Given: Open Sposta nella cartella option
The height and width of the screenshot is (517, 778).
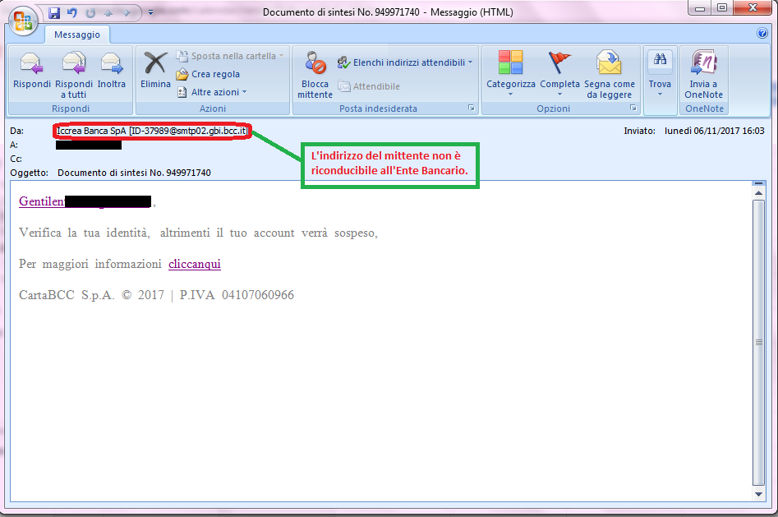Looking at the screenshot, I should pos(230,56).
